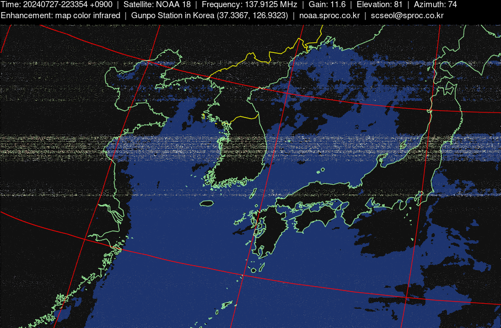Click the small island pair south of Kyushu
This screenshot has height=328, width=501.
point(256,268)
